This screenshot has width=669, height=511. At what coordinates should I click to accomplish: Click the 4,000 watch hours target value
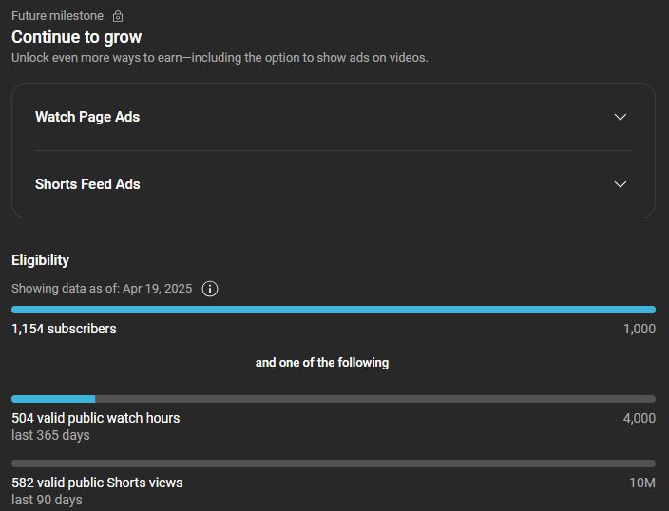coord(639,418)
